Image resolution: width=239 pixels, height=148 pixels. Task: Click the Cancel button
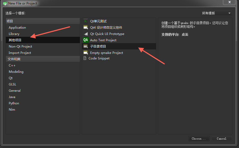tap(222, 139)
